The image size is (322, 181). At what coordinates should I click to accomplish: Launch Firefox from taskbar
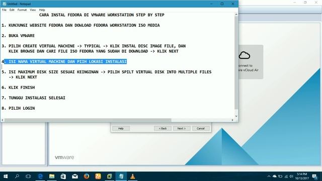point(87,176)
